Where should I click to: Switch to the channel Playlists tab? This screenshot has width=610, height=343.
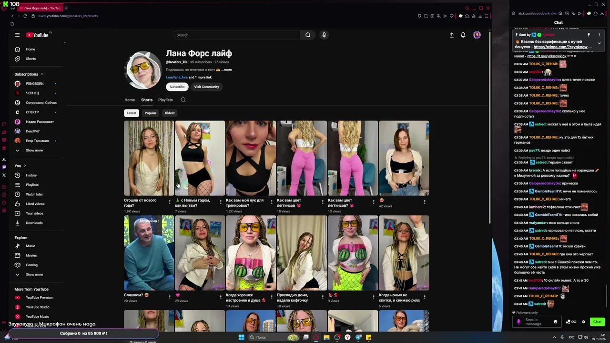165,100
